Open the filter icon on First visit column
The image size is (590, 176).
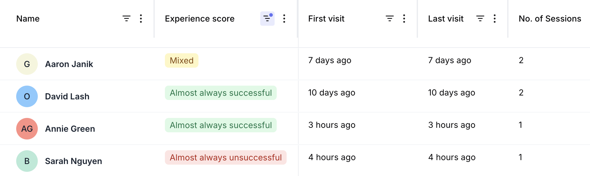point(389,18)
